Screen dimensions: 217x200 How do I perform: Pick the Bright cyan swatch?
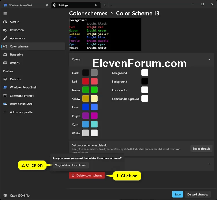pos(94,124)
